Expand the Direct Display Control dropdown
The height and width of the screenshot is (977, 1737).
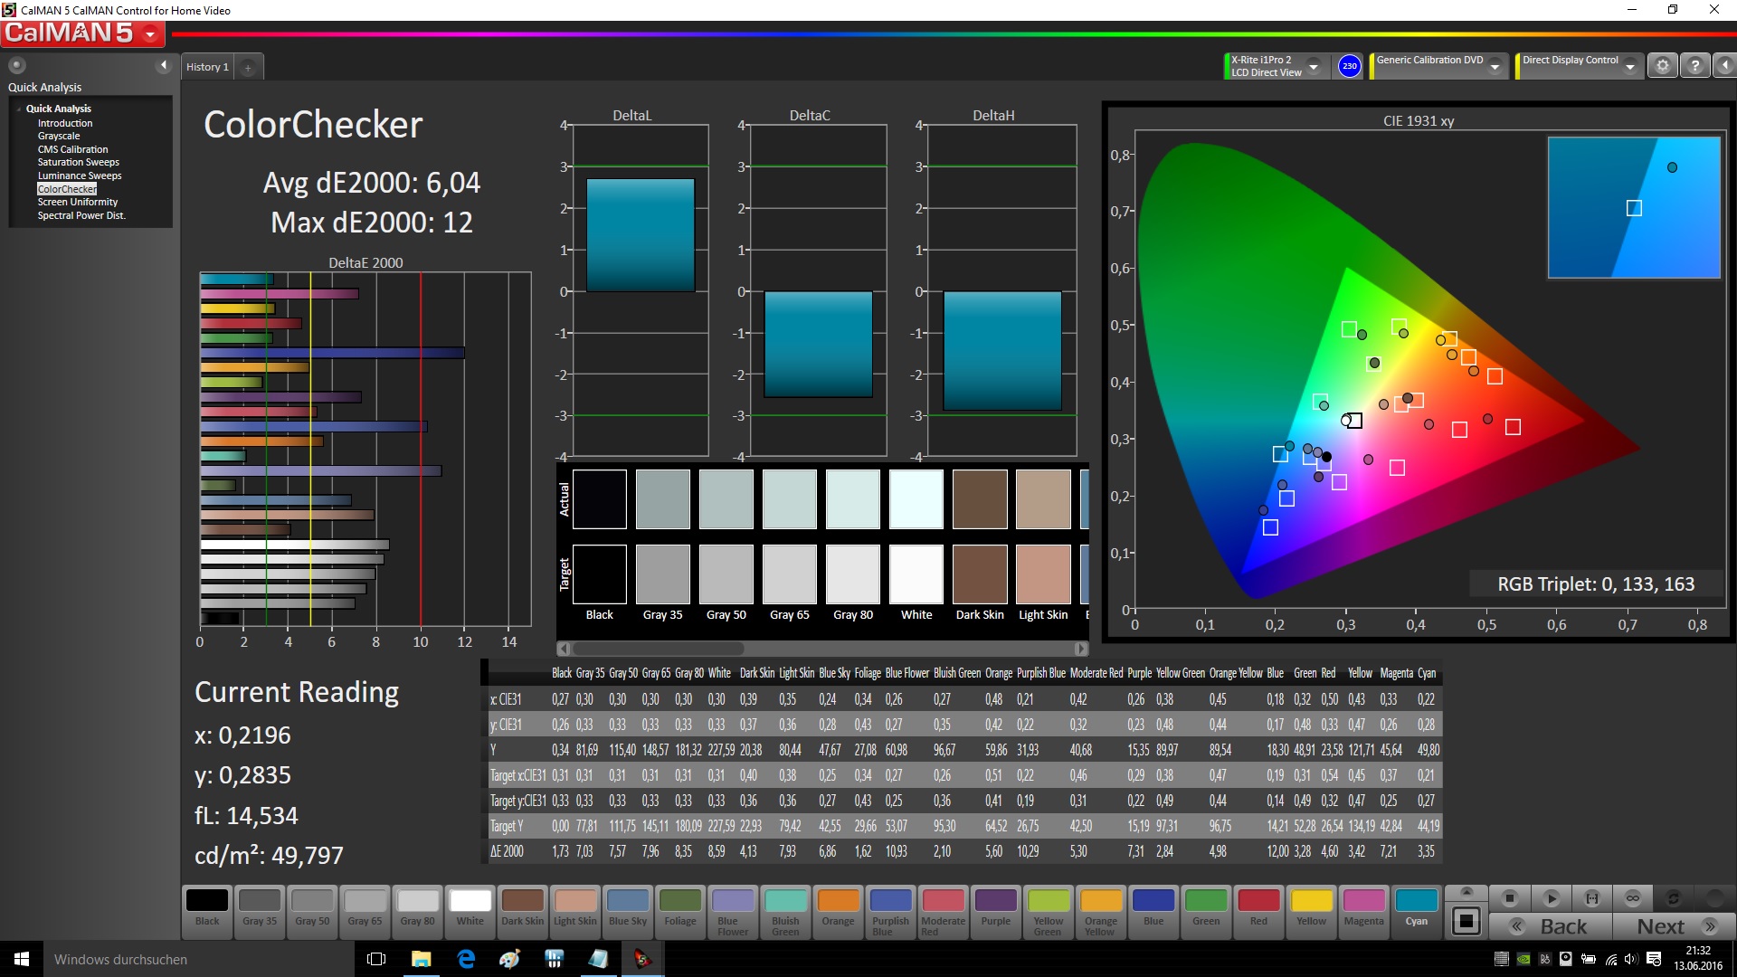point(1629,67)
